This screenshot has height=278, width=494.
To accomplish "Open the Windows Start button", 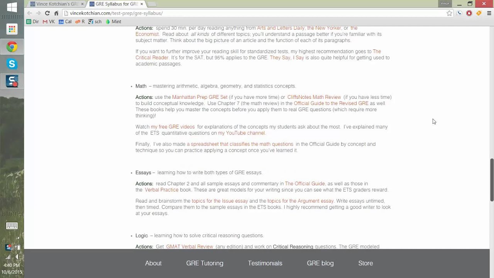I will [x=12, y=7].
